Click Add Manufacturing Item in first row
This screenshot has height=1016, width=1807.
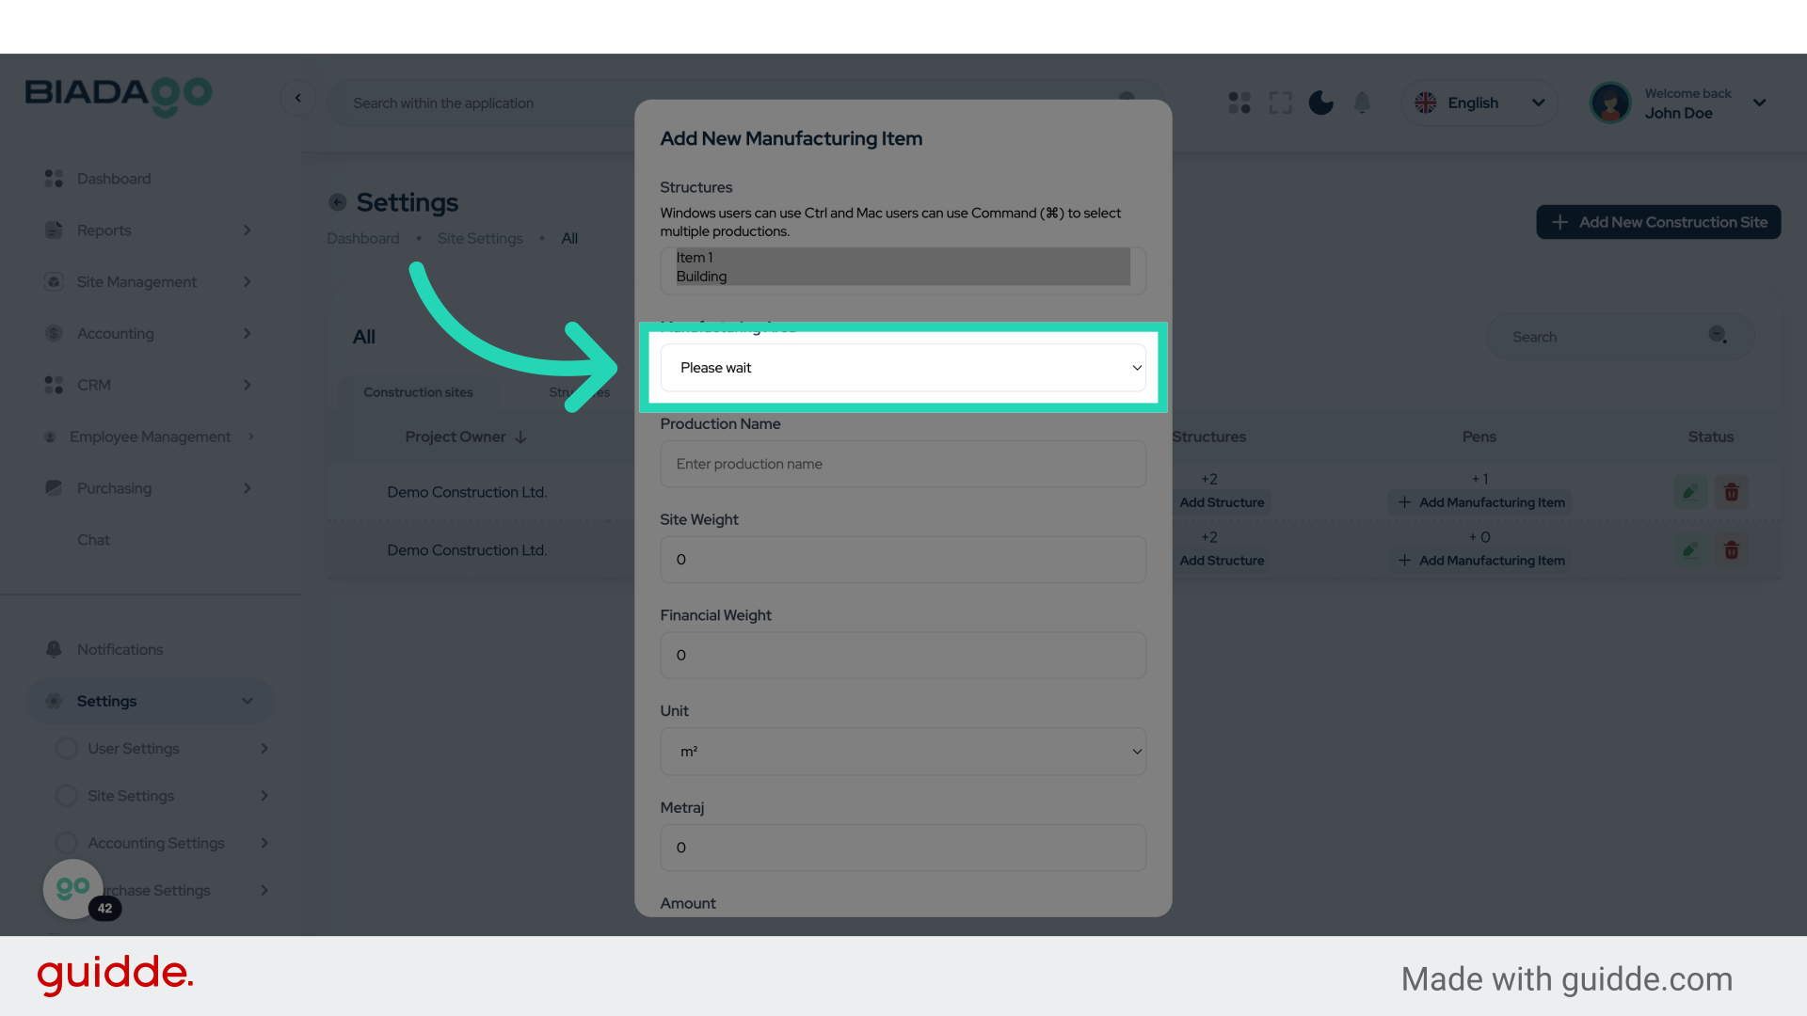point(1481,502)
